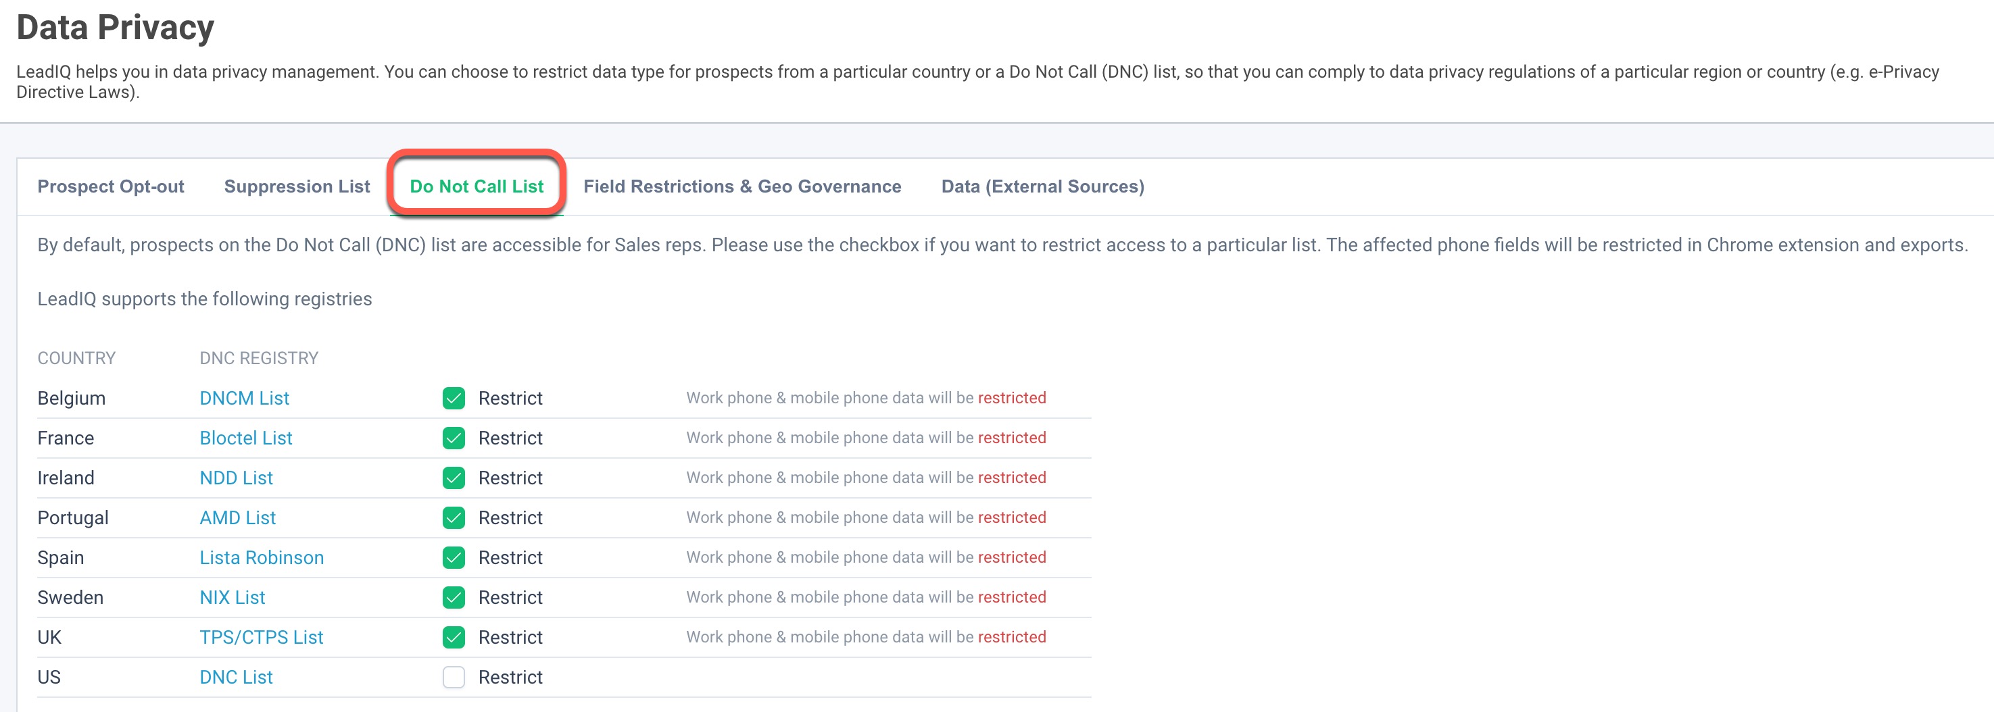Open the Suppression List tab
Image resolution: width=1994 pixels, height=712 pixels.
tap(297, 186)
